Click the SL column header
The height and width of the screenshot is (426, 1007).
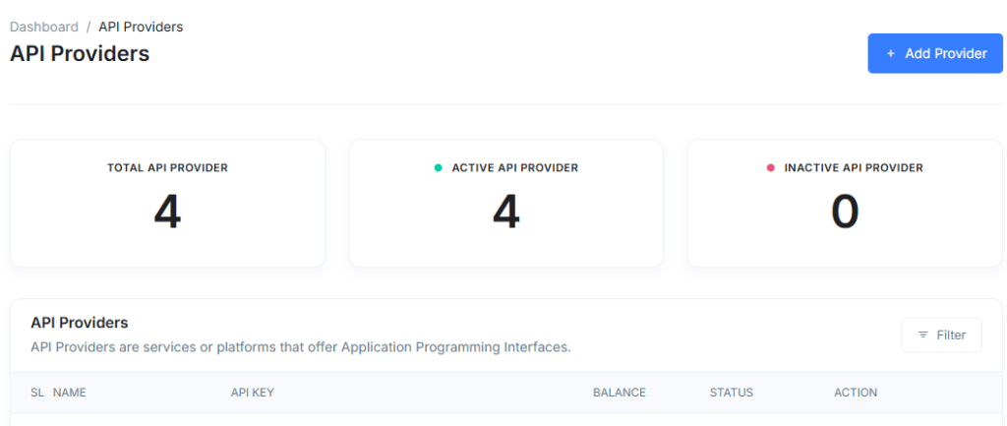(37, 393)
